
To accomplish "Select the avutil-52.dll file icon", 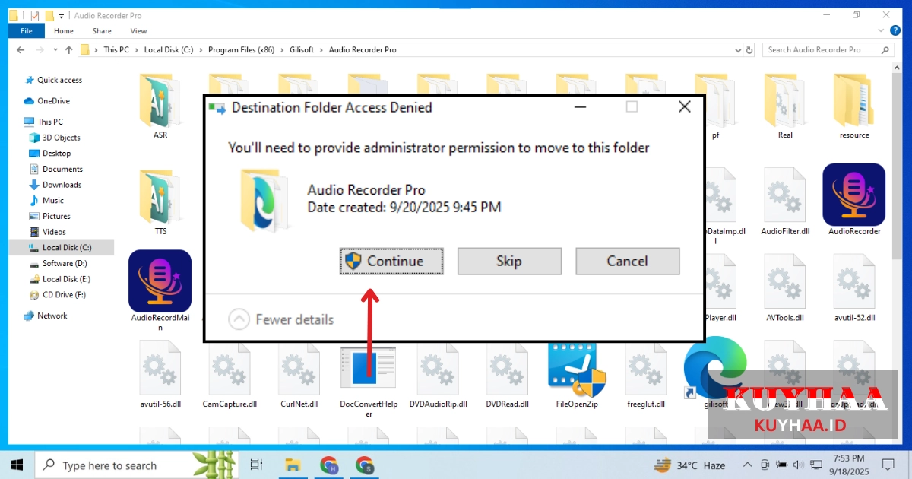I will pyautogui.click(x=854, y=282).
